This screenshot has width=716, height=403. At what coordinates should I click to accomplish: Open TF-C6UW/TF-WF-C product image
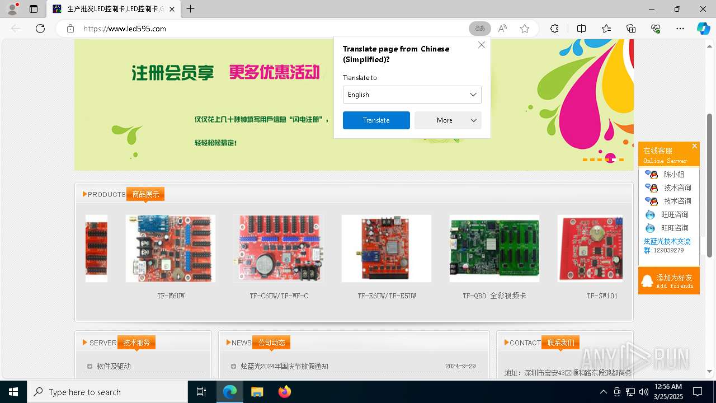click(279, 249)
